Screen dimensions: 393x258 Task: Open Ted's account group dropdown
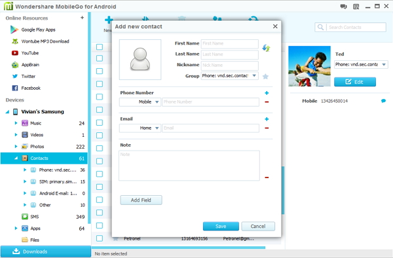(361, 64)
